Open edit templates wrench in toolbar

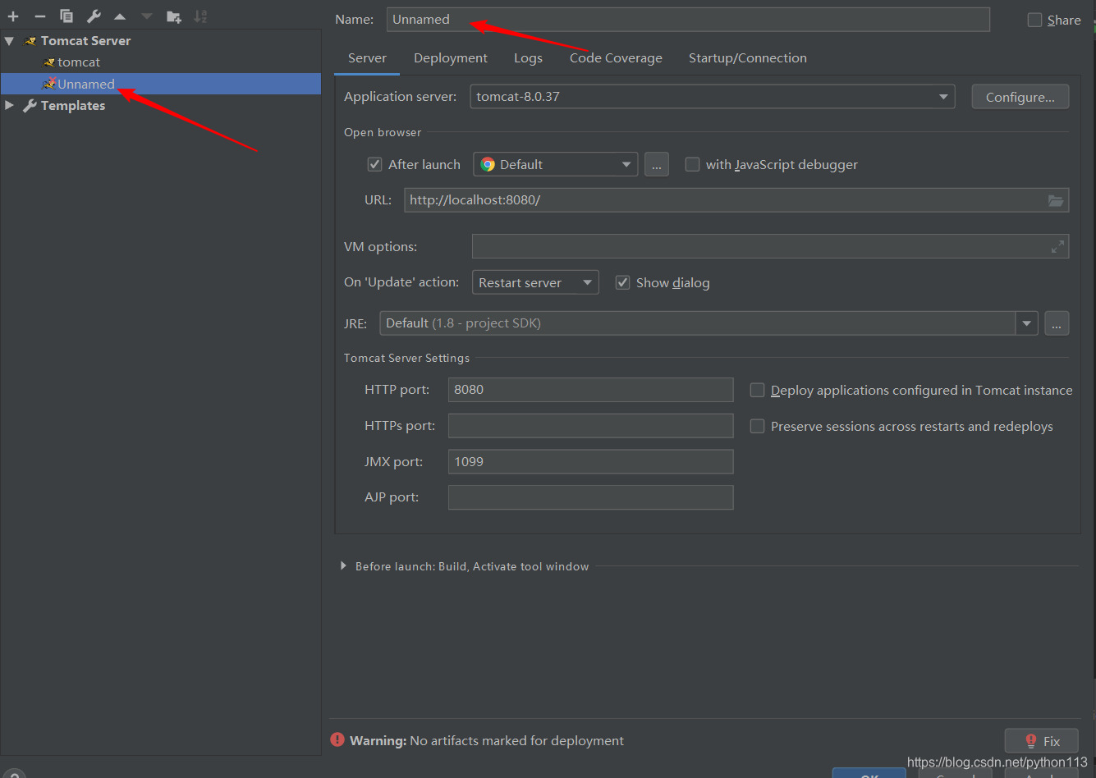pos(94,16)
